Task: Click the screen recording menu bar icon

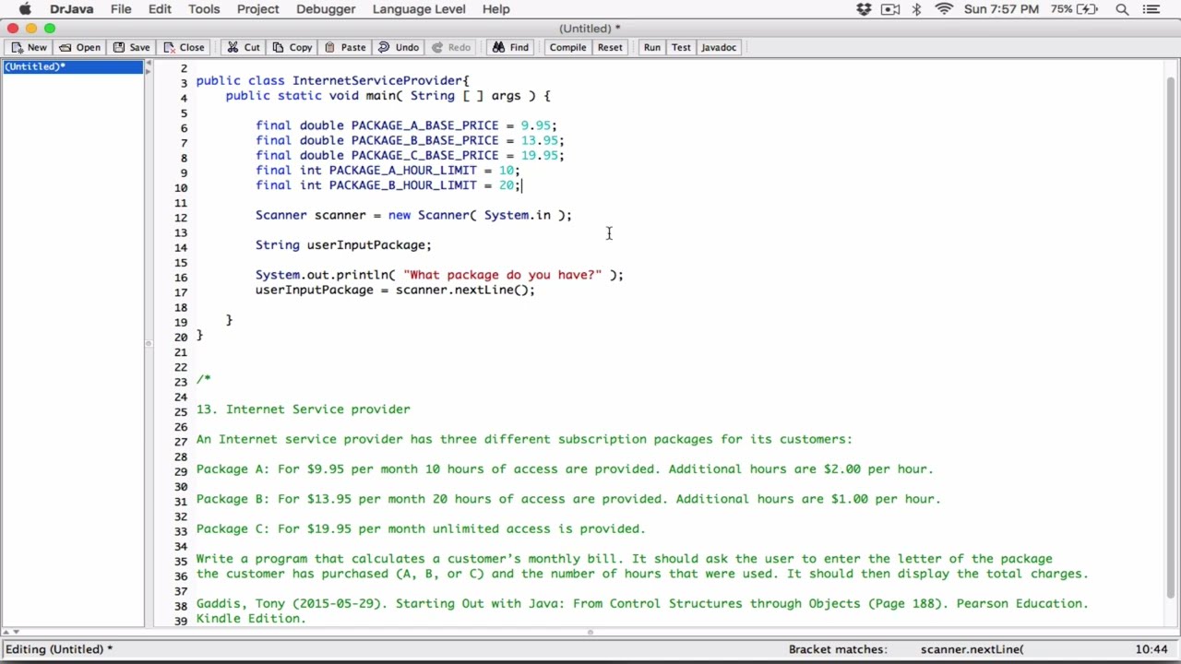Action: click(x=890, y=9)
